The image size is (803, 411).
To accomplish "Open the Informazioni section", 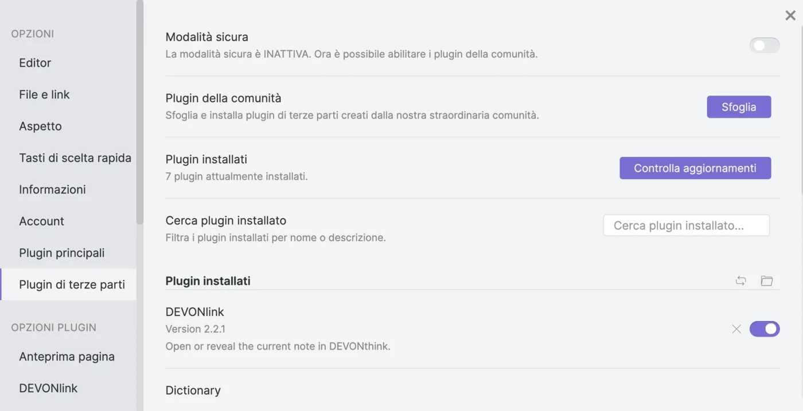I will pos(53,189).
